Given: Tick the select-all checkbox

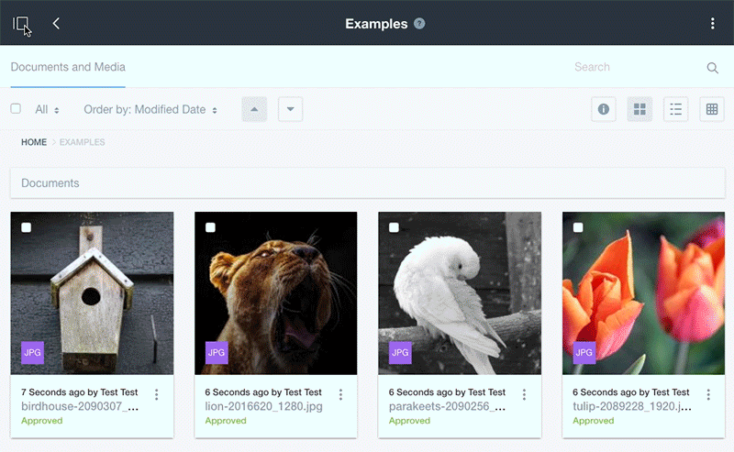Looking at the screenshot, I should (16, 109).
